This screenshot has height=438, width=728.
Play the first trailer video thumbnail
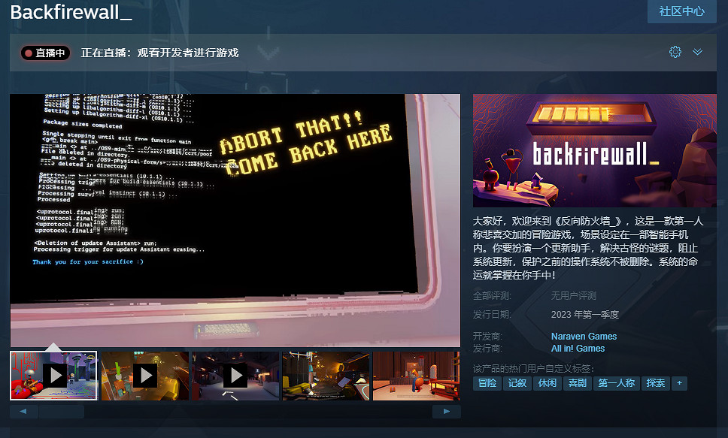click(x=53, y=375)
